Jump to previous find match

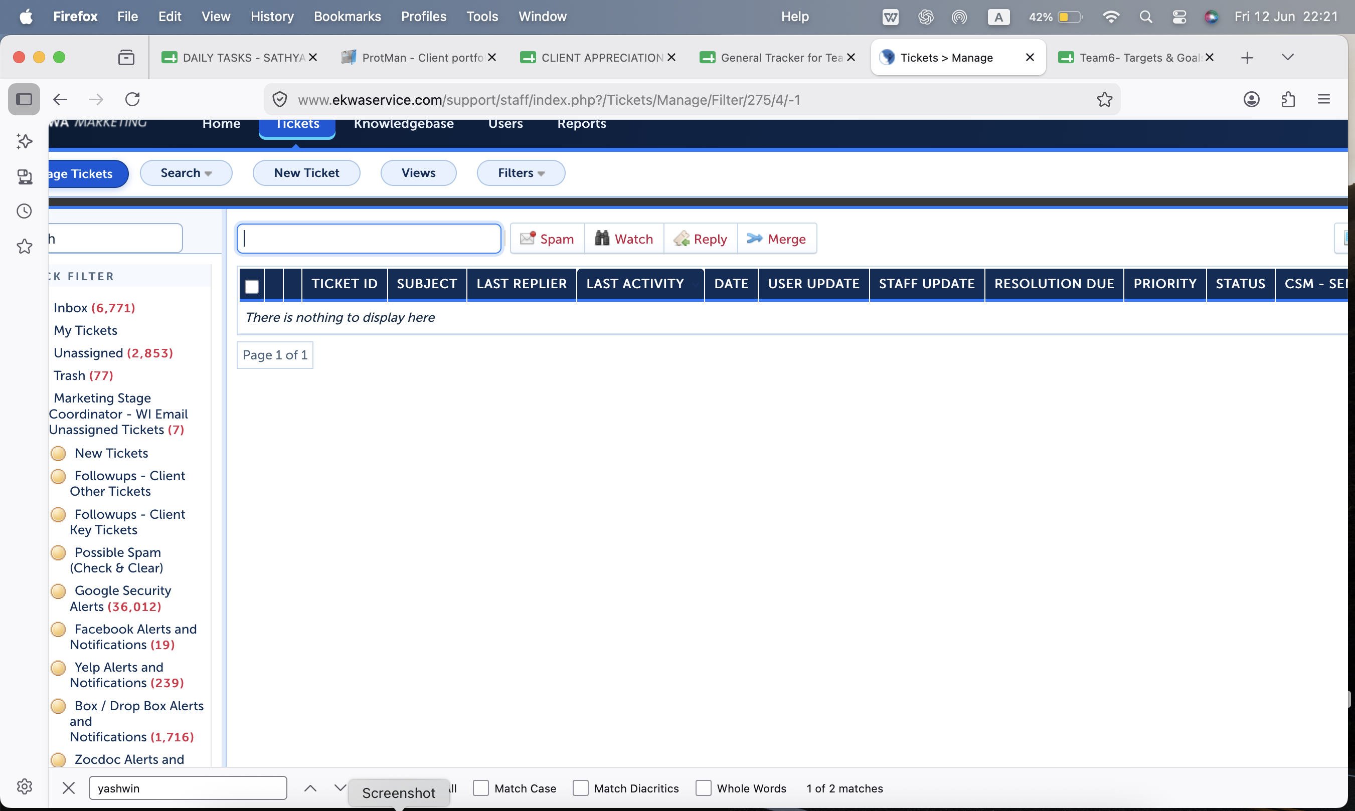310,788
